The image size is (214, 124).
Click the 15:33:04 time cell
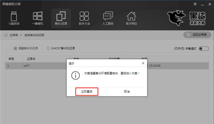155,66
